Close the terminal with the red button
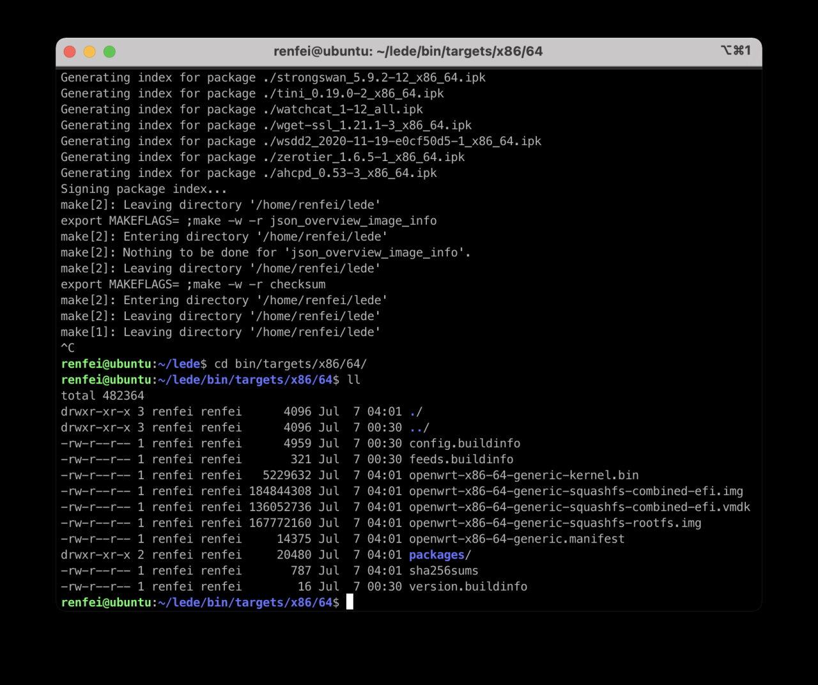Viewport: 818px width, 685px height. pos(70,52)
